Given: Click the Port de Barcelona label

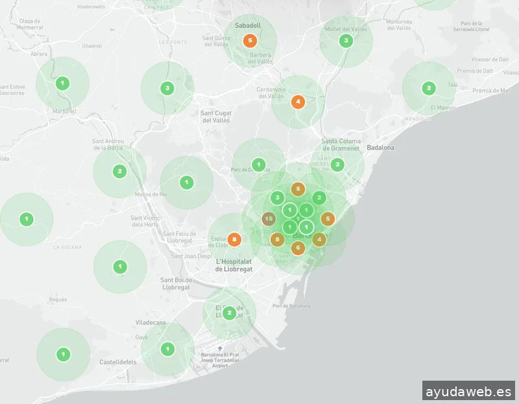Looking at the screenshot, I should coord(291,306).
